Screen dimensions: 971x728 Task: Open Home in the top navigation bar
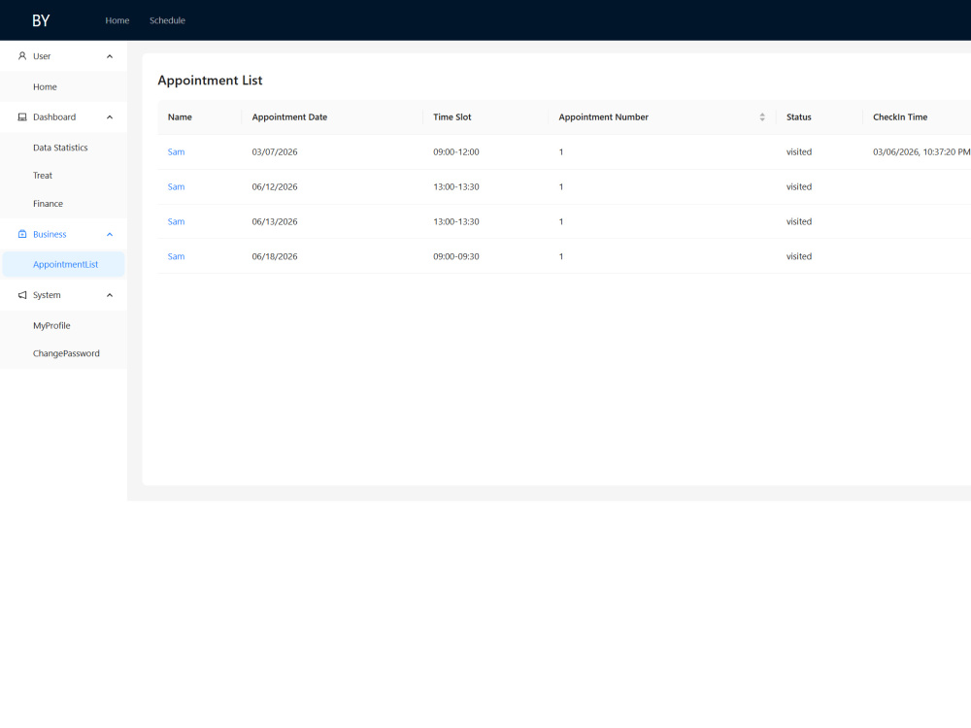click(117, 20)
